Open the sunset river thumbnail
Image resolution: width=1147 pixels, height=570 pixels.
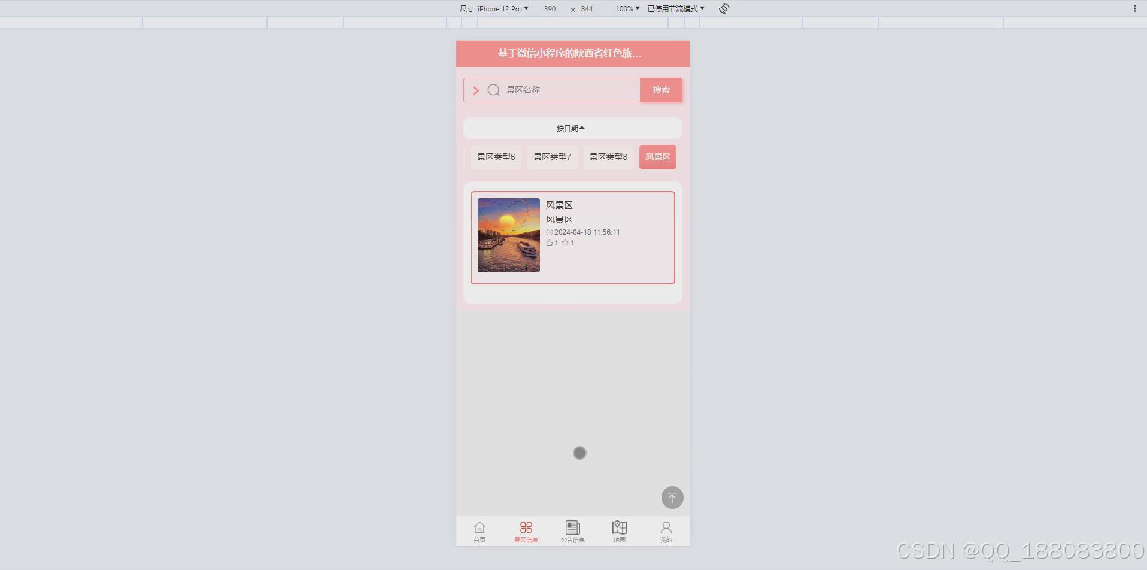point(509,235)
